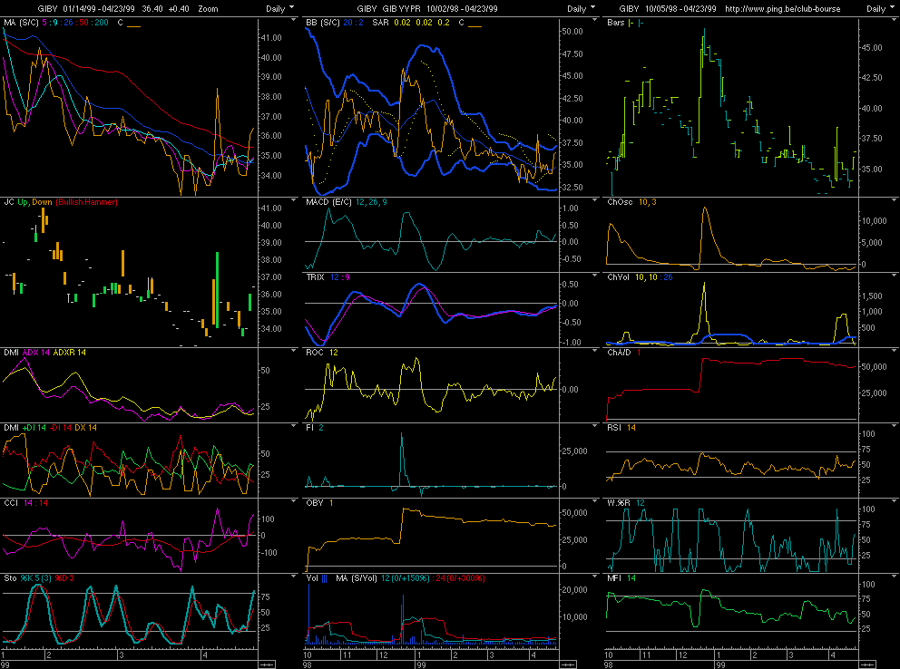This screenshot has height=669, width=900.
Task: Open the MACD panel's menu arrow
Action: coord(594,200)
